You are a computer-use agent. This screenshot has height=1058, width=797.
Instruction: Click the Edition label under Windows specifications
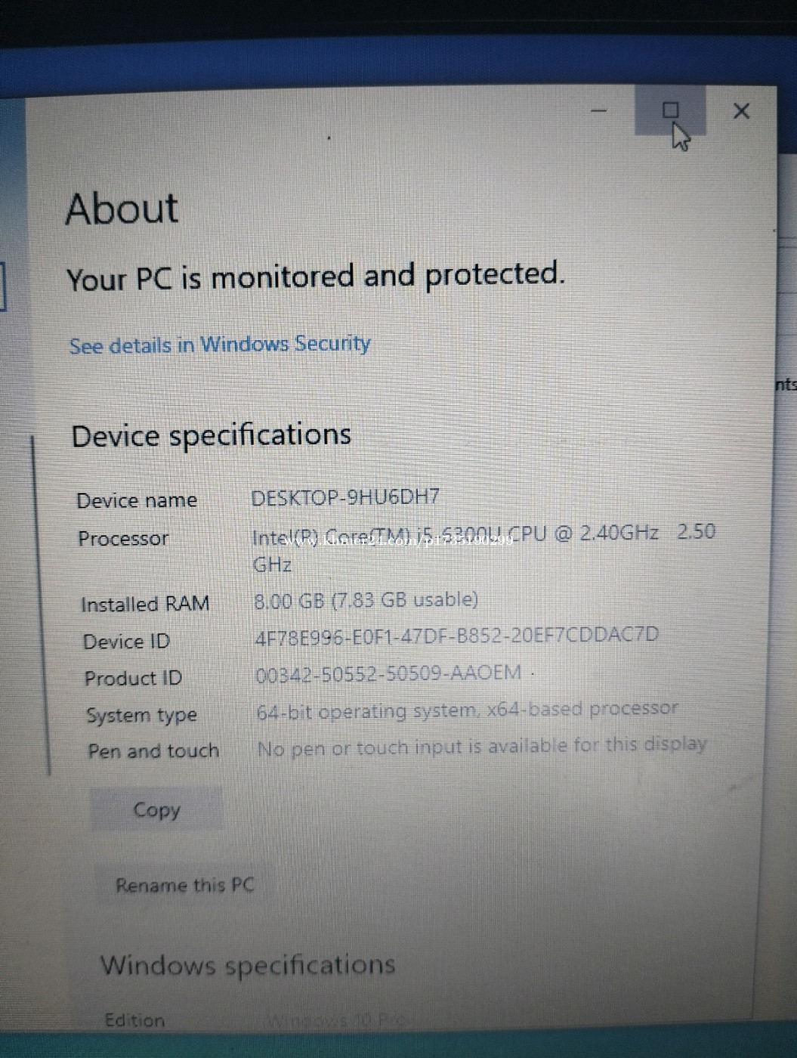click(x=134, y=1020)
